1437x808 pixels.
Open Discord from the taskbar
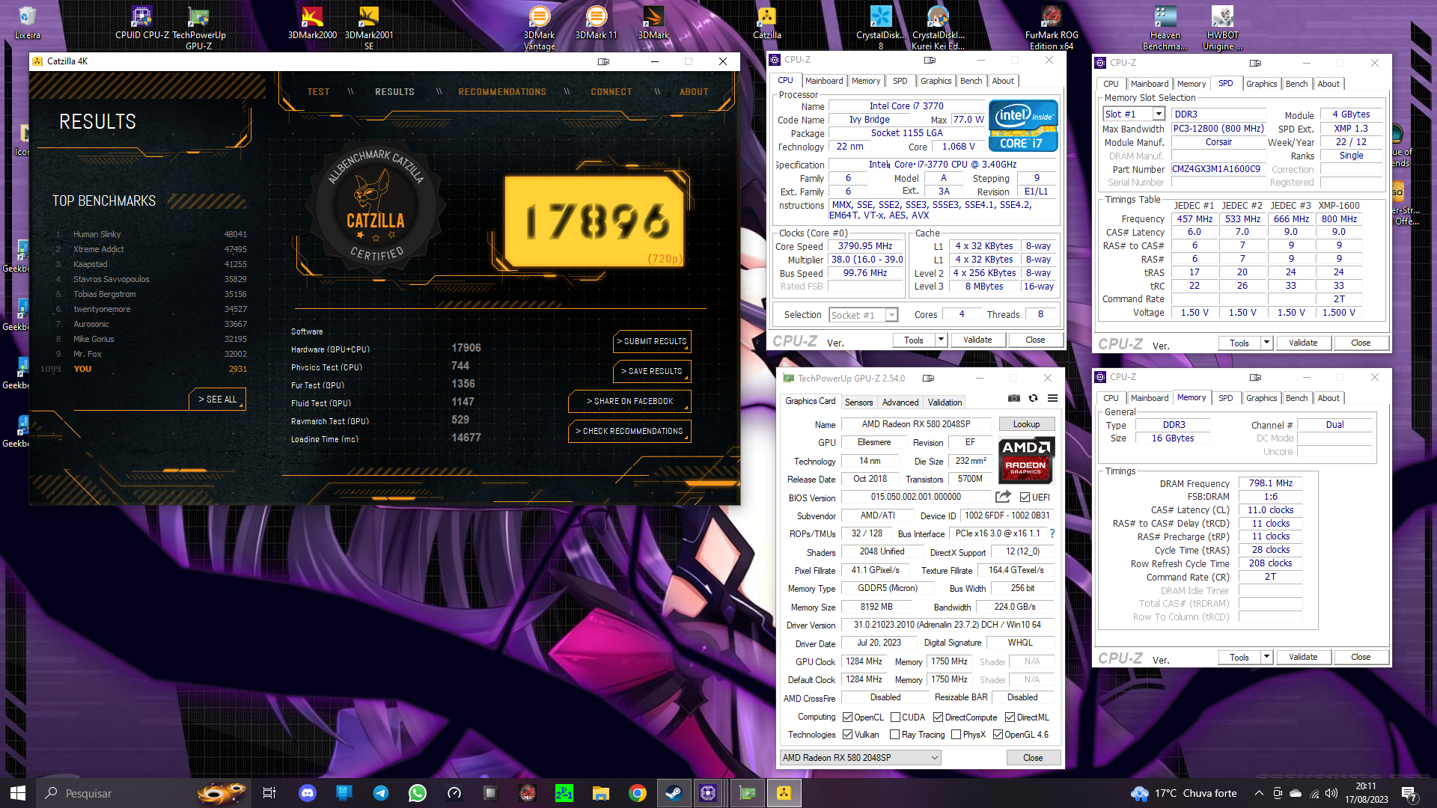coord(308,793)
